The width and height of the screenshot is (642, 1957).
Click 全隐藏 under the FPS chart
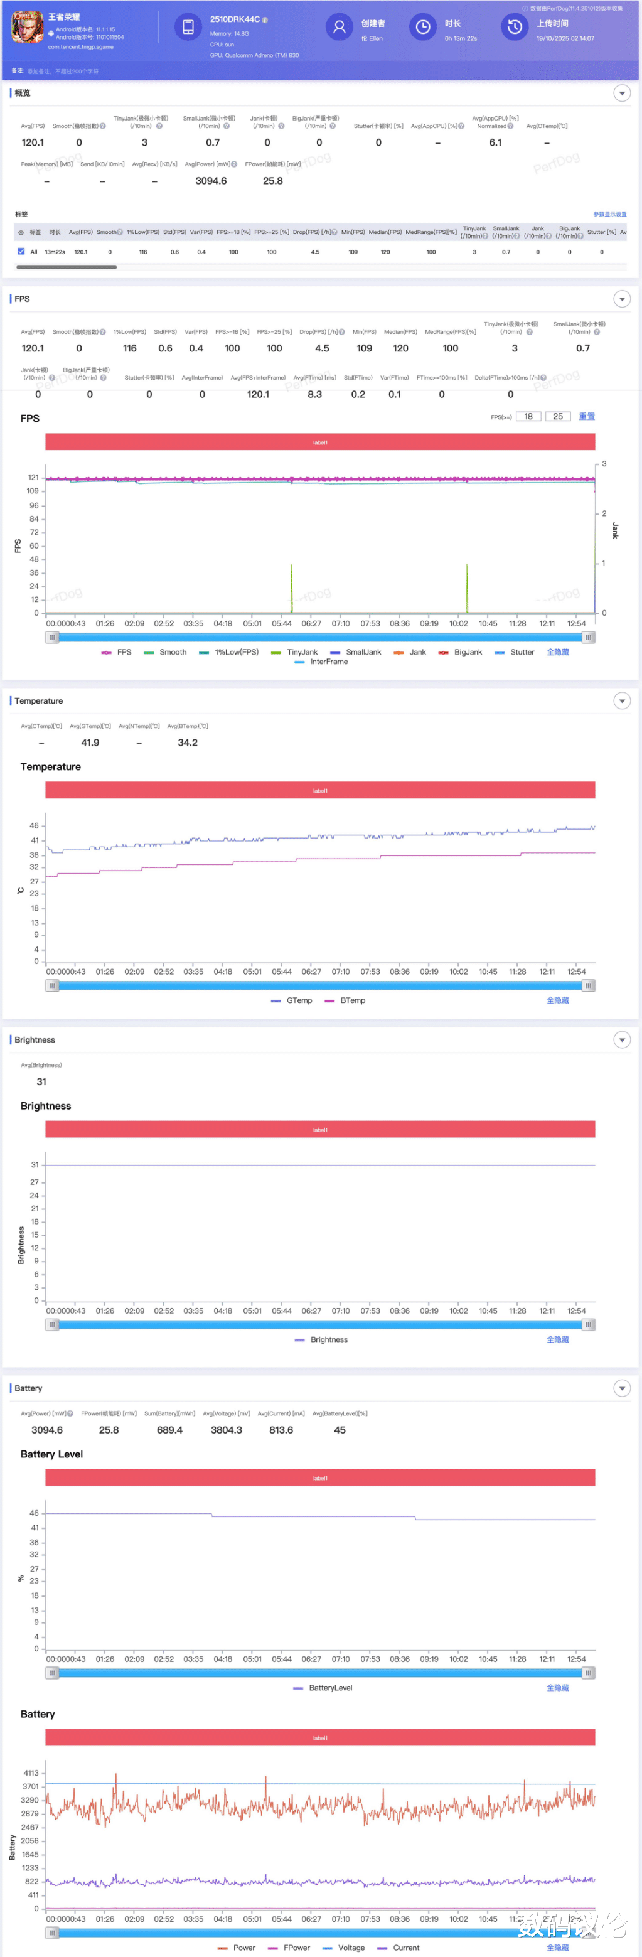(558, 653)
